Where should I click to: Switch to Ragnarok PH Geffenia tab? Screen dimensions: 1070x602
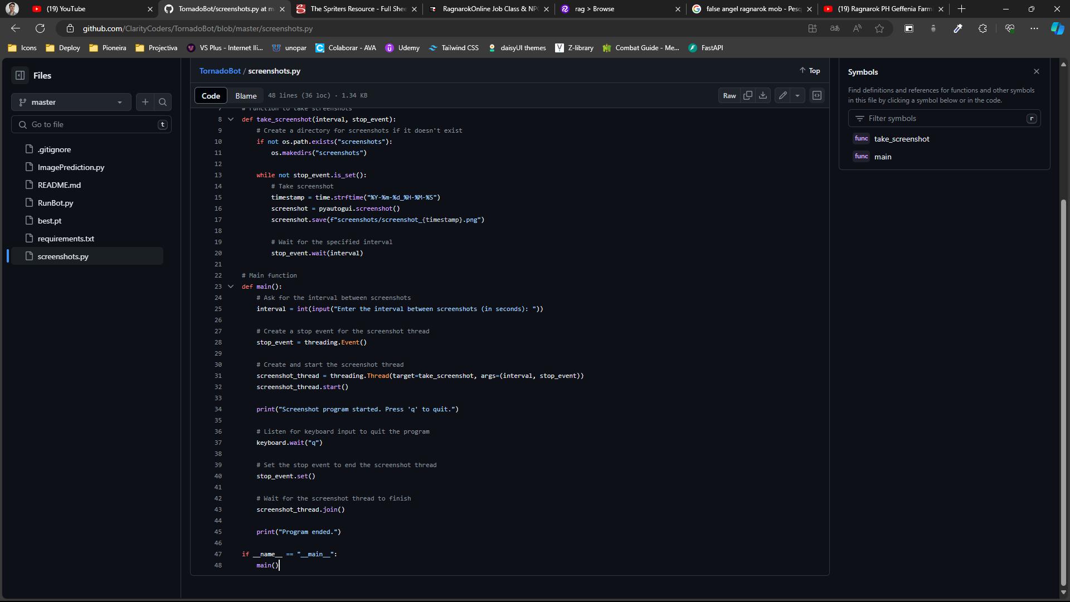click(x=883, y=9)
